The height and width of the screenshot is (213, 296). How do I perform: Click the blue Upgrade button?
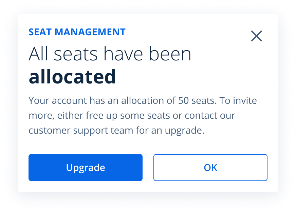click(x=86, y=168)
